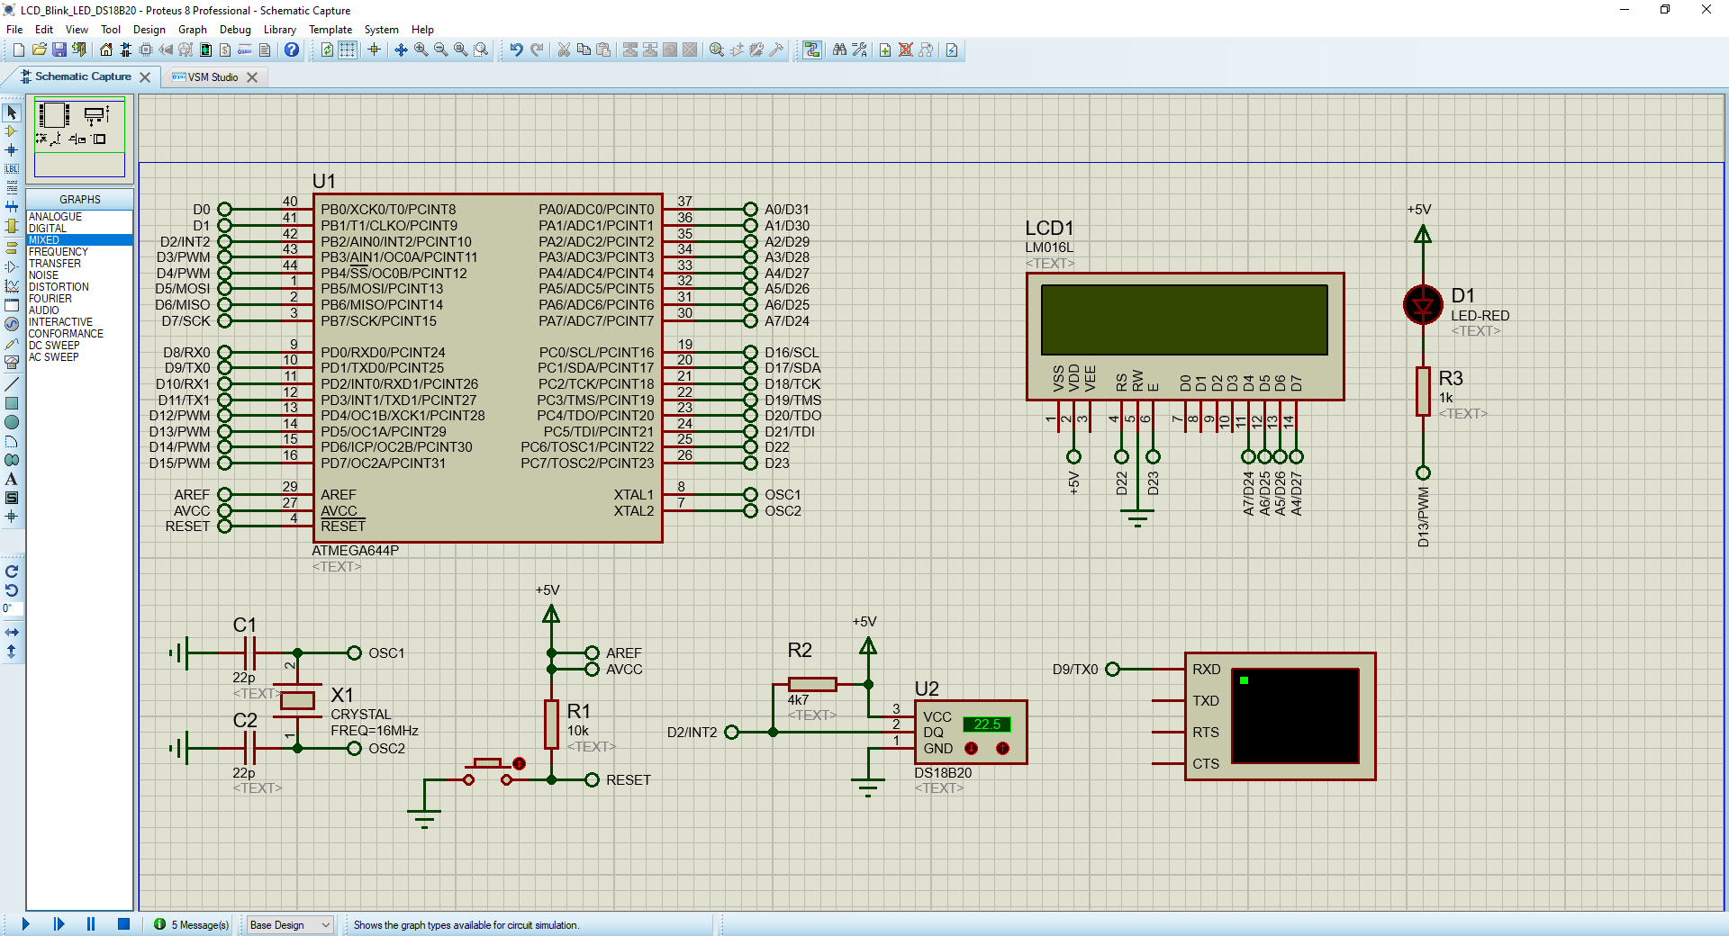Pause the simulation
1729x936 pixels.
click(91, 924)
